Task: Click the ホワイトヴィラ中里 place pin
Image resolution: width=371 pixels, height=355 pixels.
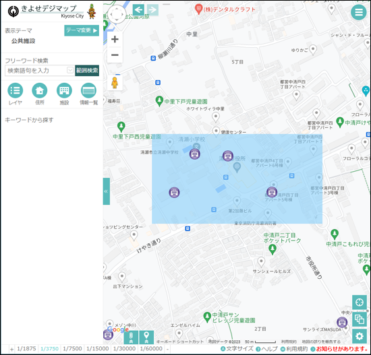Action: pos(216,117)
